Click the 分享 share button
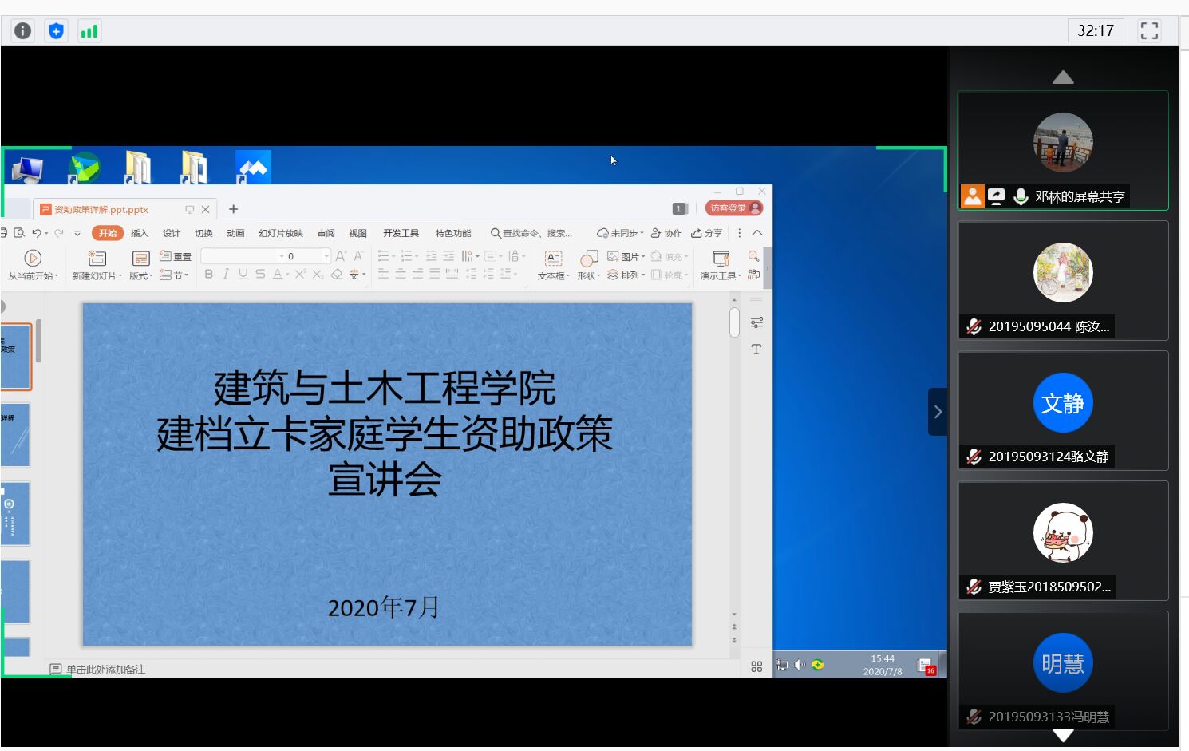 [707, 233]
